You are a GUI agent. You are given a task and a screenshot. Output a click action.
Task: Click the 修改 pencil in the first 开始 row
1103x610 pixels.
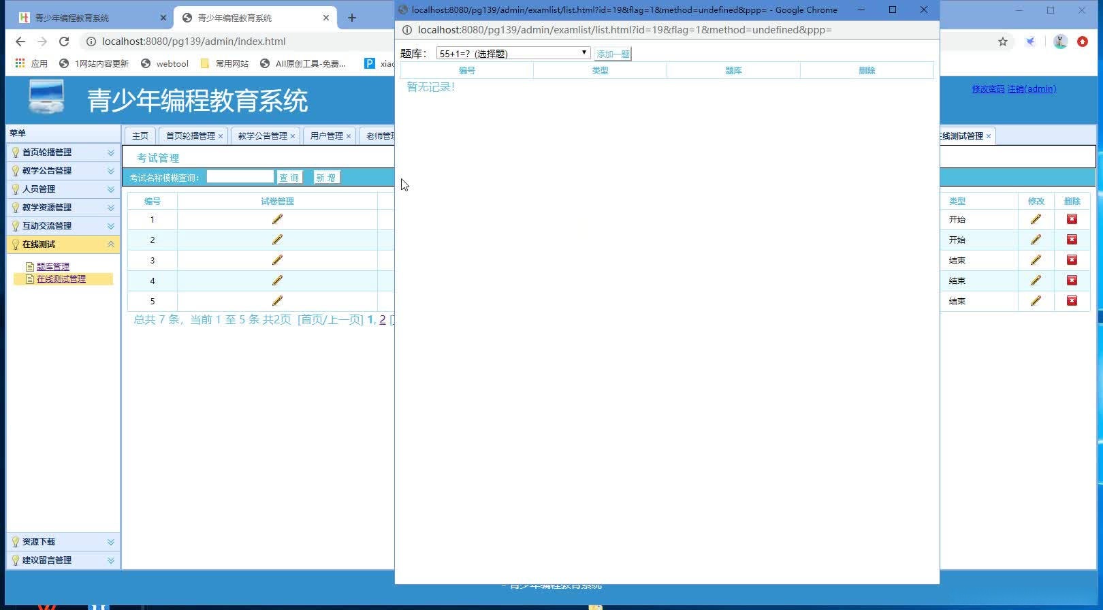1036,219
